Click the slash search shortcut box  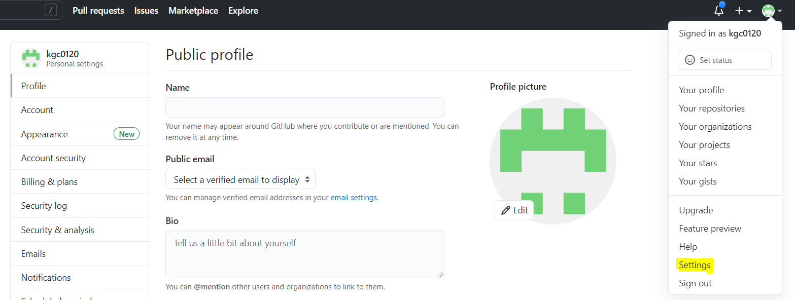click(51, 10)
